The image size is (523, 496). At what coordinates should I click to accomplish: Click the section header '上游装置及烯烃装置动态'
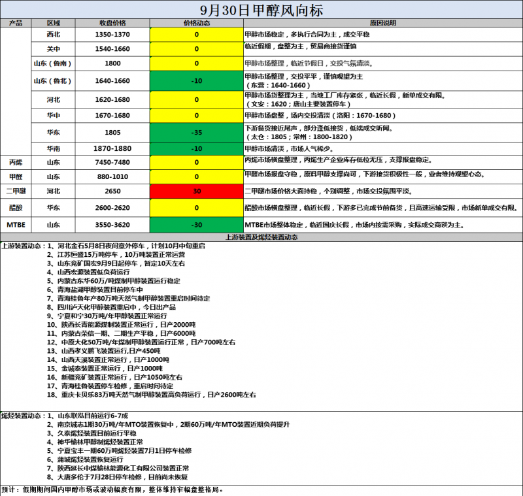pos(261,237)
